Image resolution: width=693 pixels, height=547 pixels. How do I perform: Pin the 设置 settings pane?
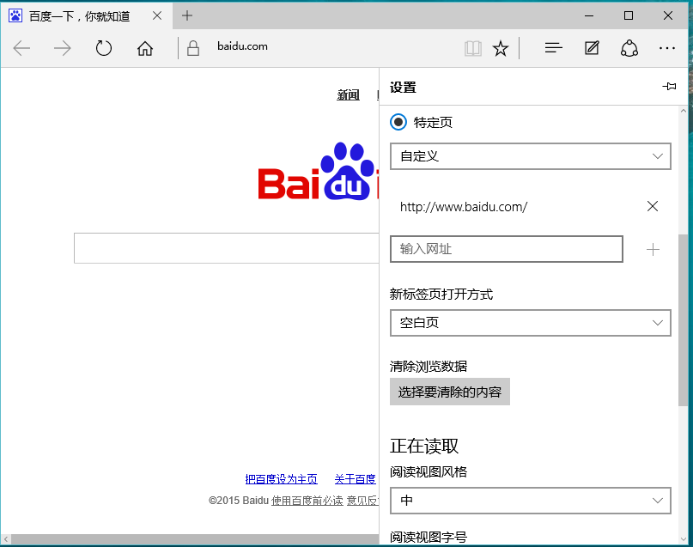coord(669,87)
